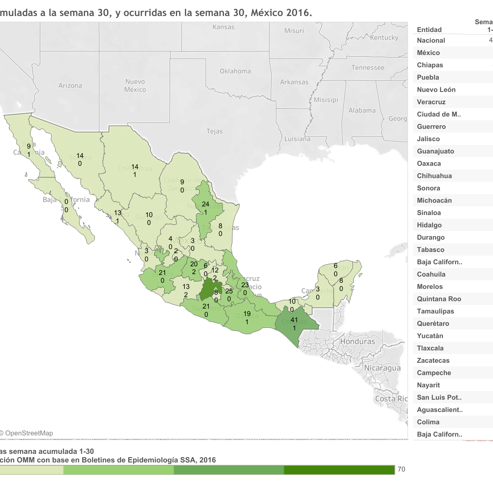Image resolution: width=493 pixels, height=492 pixels.
Task: Click the Nuevo León table row
Action: pos(436,89)
